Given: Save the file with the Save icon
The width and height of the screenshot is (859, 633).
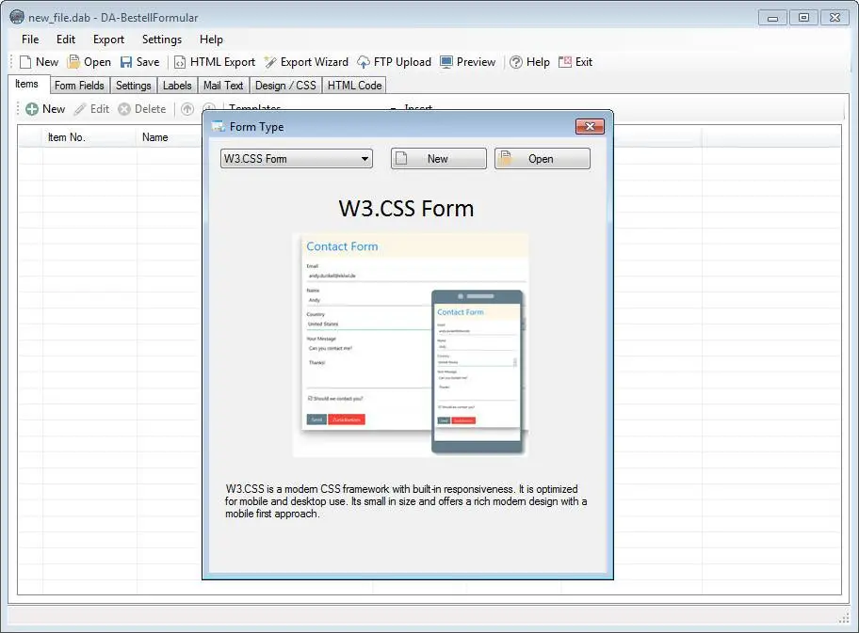Looking at the screenshot, I should click(x=126, y=62).
